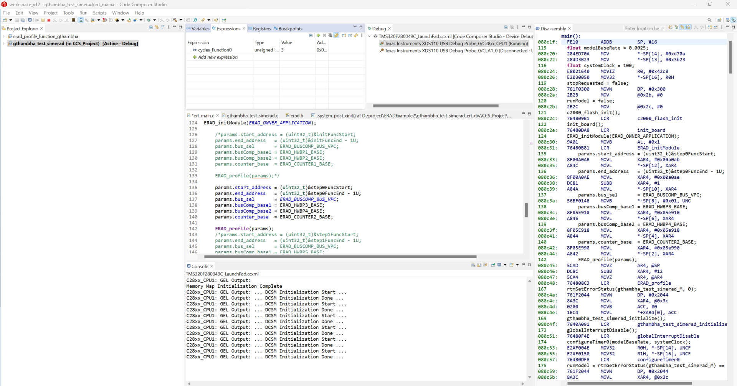Open the Open Console dropdown arrow

(517, 265)
